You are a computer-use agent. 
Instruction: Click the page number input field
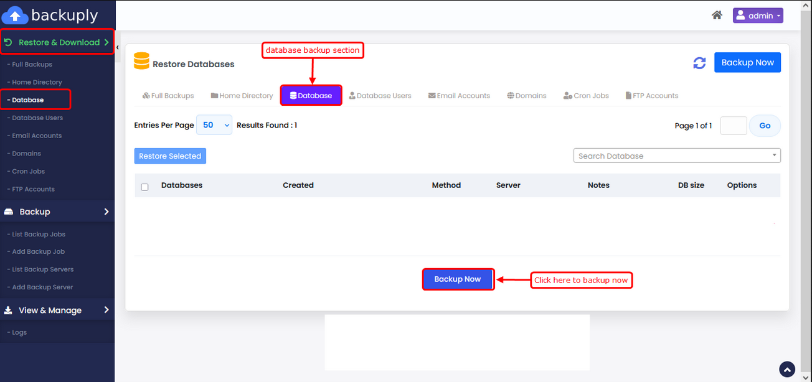[734, 126]
